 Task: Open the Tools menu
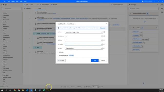[17, 1]
